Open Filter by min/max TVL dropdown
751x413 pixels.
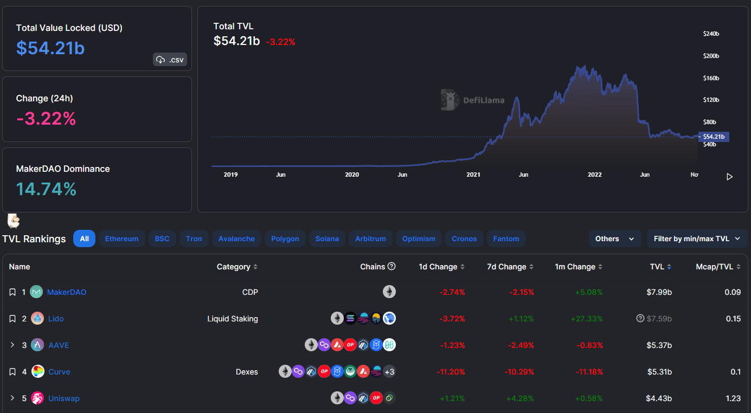point(697,238)
